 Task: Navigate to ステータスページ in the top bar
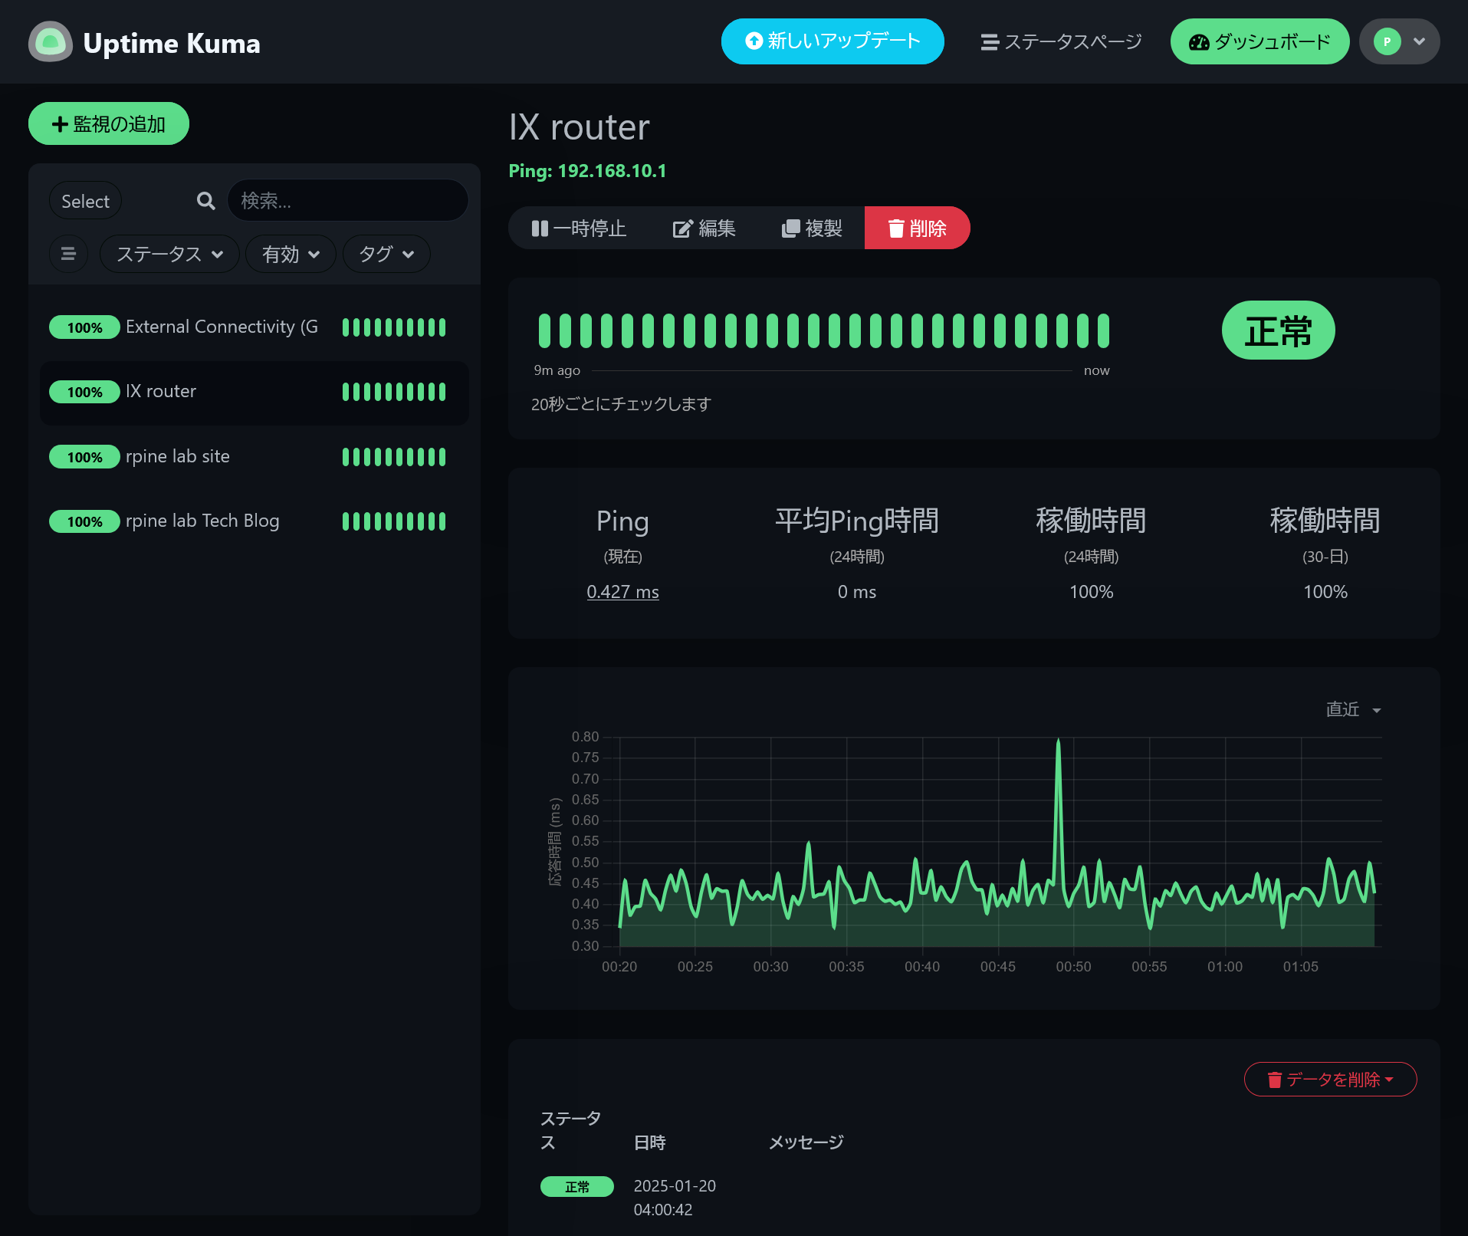pyautogui.click(x=1059, y=42)
